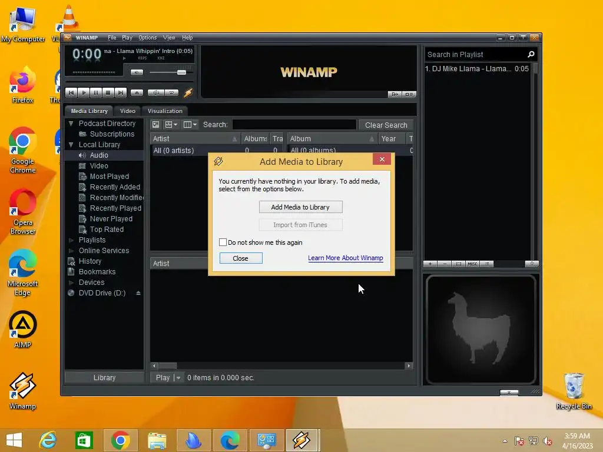Toggle shuffle mode in Winamp player
603x452 pixels.
click(x=156, y=92)
